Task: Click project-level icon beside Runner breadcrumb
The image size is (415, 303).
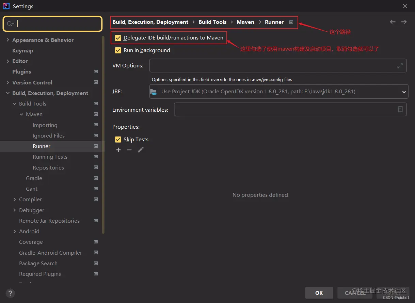Action: 291,22
